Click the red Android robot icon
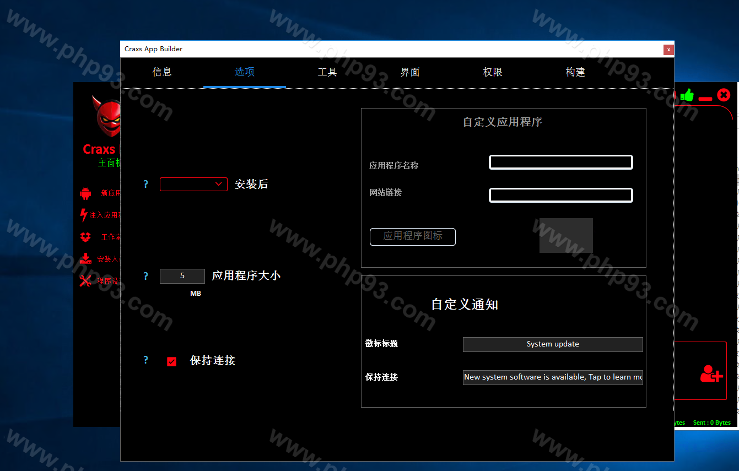Screen dimensions: 739x471 click(x=85, y=193)
